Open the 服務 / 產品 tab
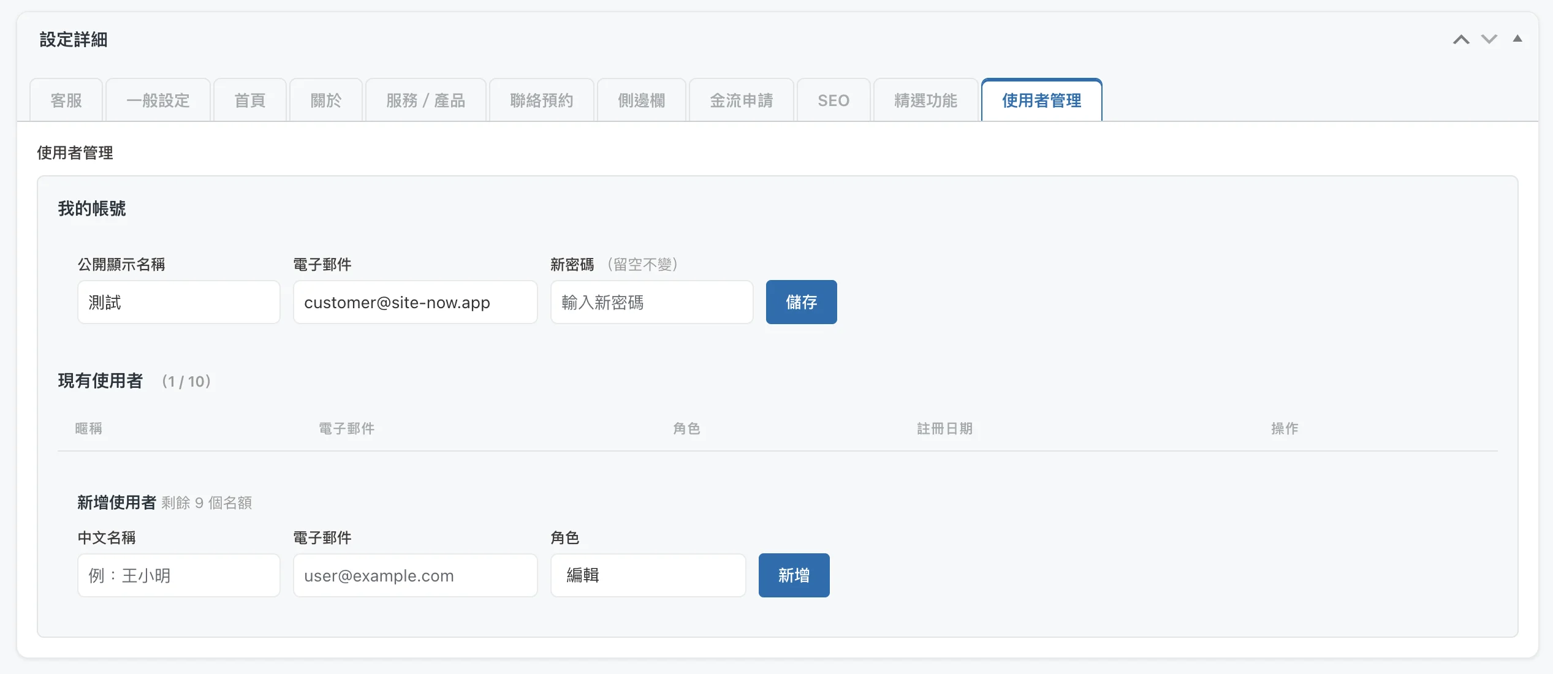This screenshot has height=674, width=1553. point(426,100)
